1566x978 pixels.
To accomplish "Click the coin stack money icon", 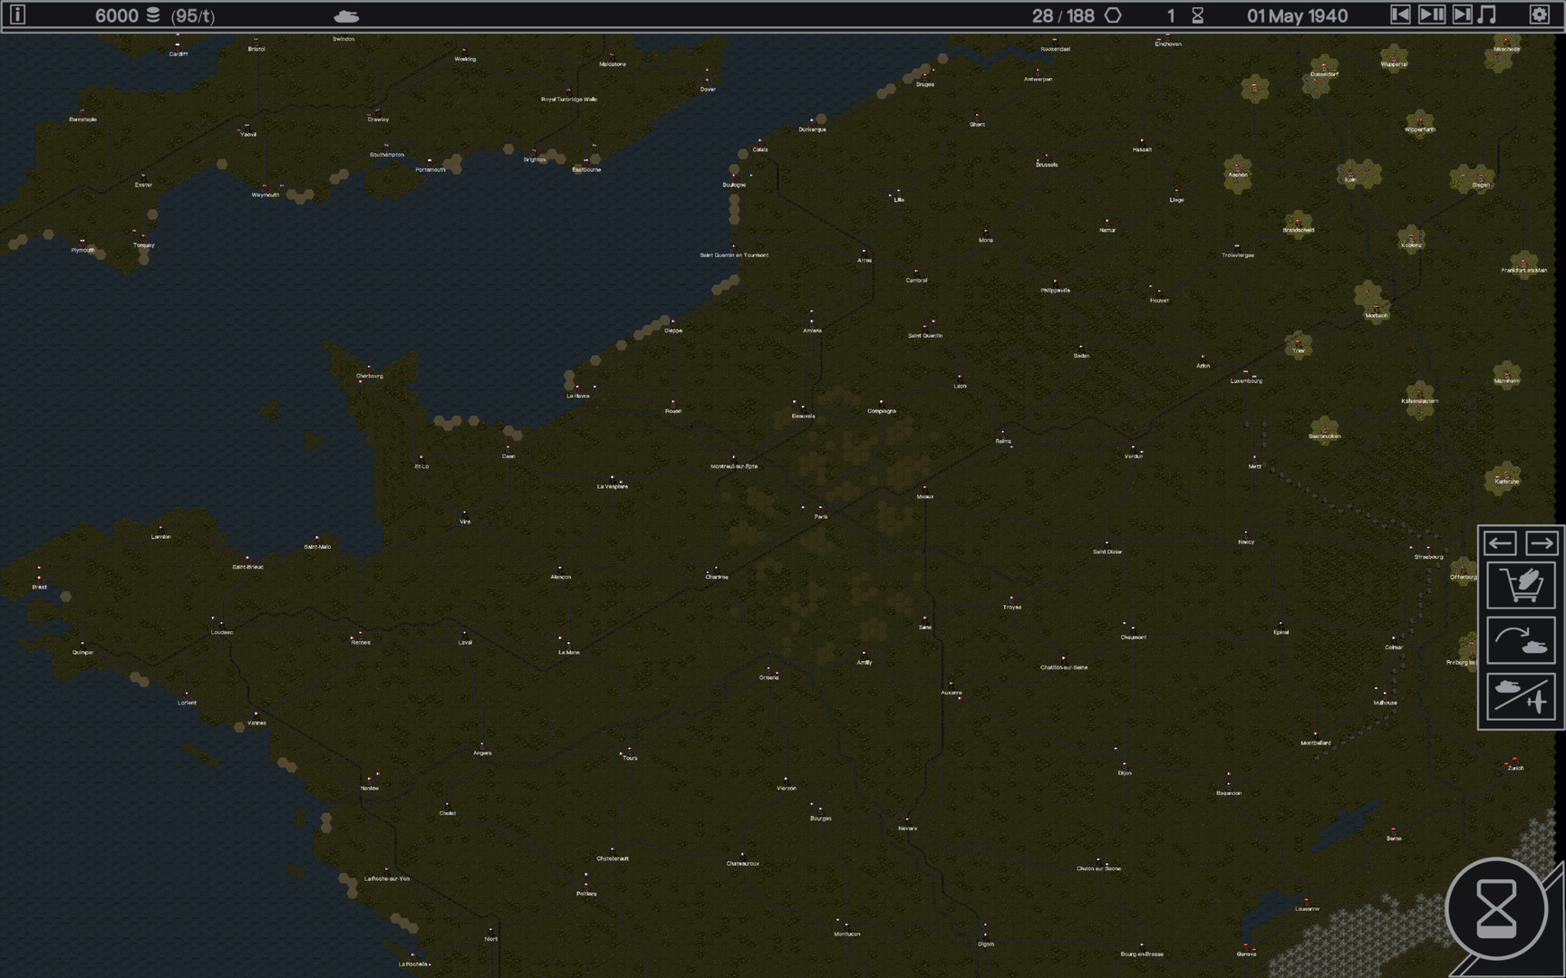I will click(153, 15).
